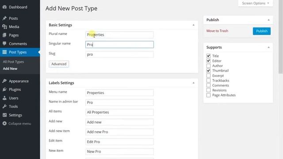Enable the Trackbacks support checkbox
283x159 pixels.
click(208, 80)
